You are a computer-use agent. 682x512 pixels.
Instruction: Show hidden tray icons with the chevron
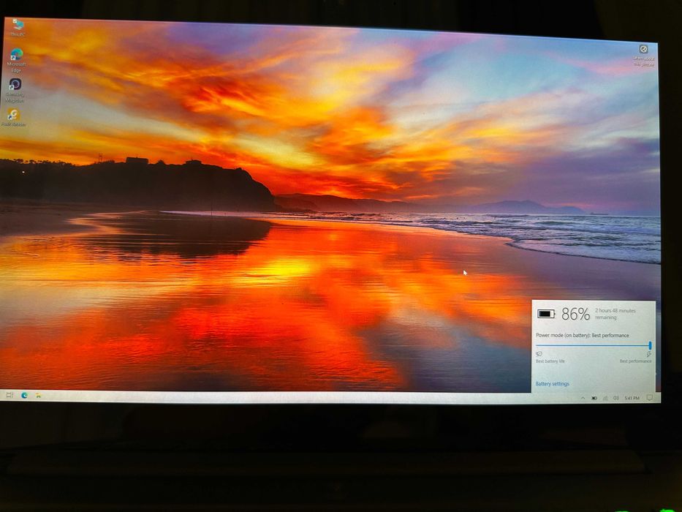[x=583, y=398]
